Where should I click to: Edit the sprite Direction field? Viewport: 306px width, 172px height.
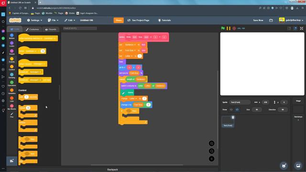[x=283, y=109]
